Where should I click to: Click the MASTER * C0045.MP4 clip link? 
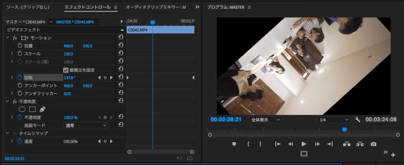click(75, 22)
